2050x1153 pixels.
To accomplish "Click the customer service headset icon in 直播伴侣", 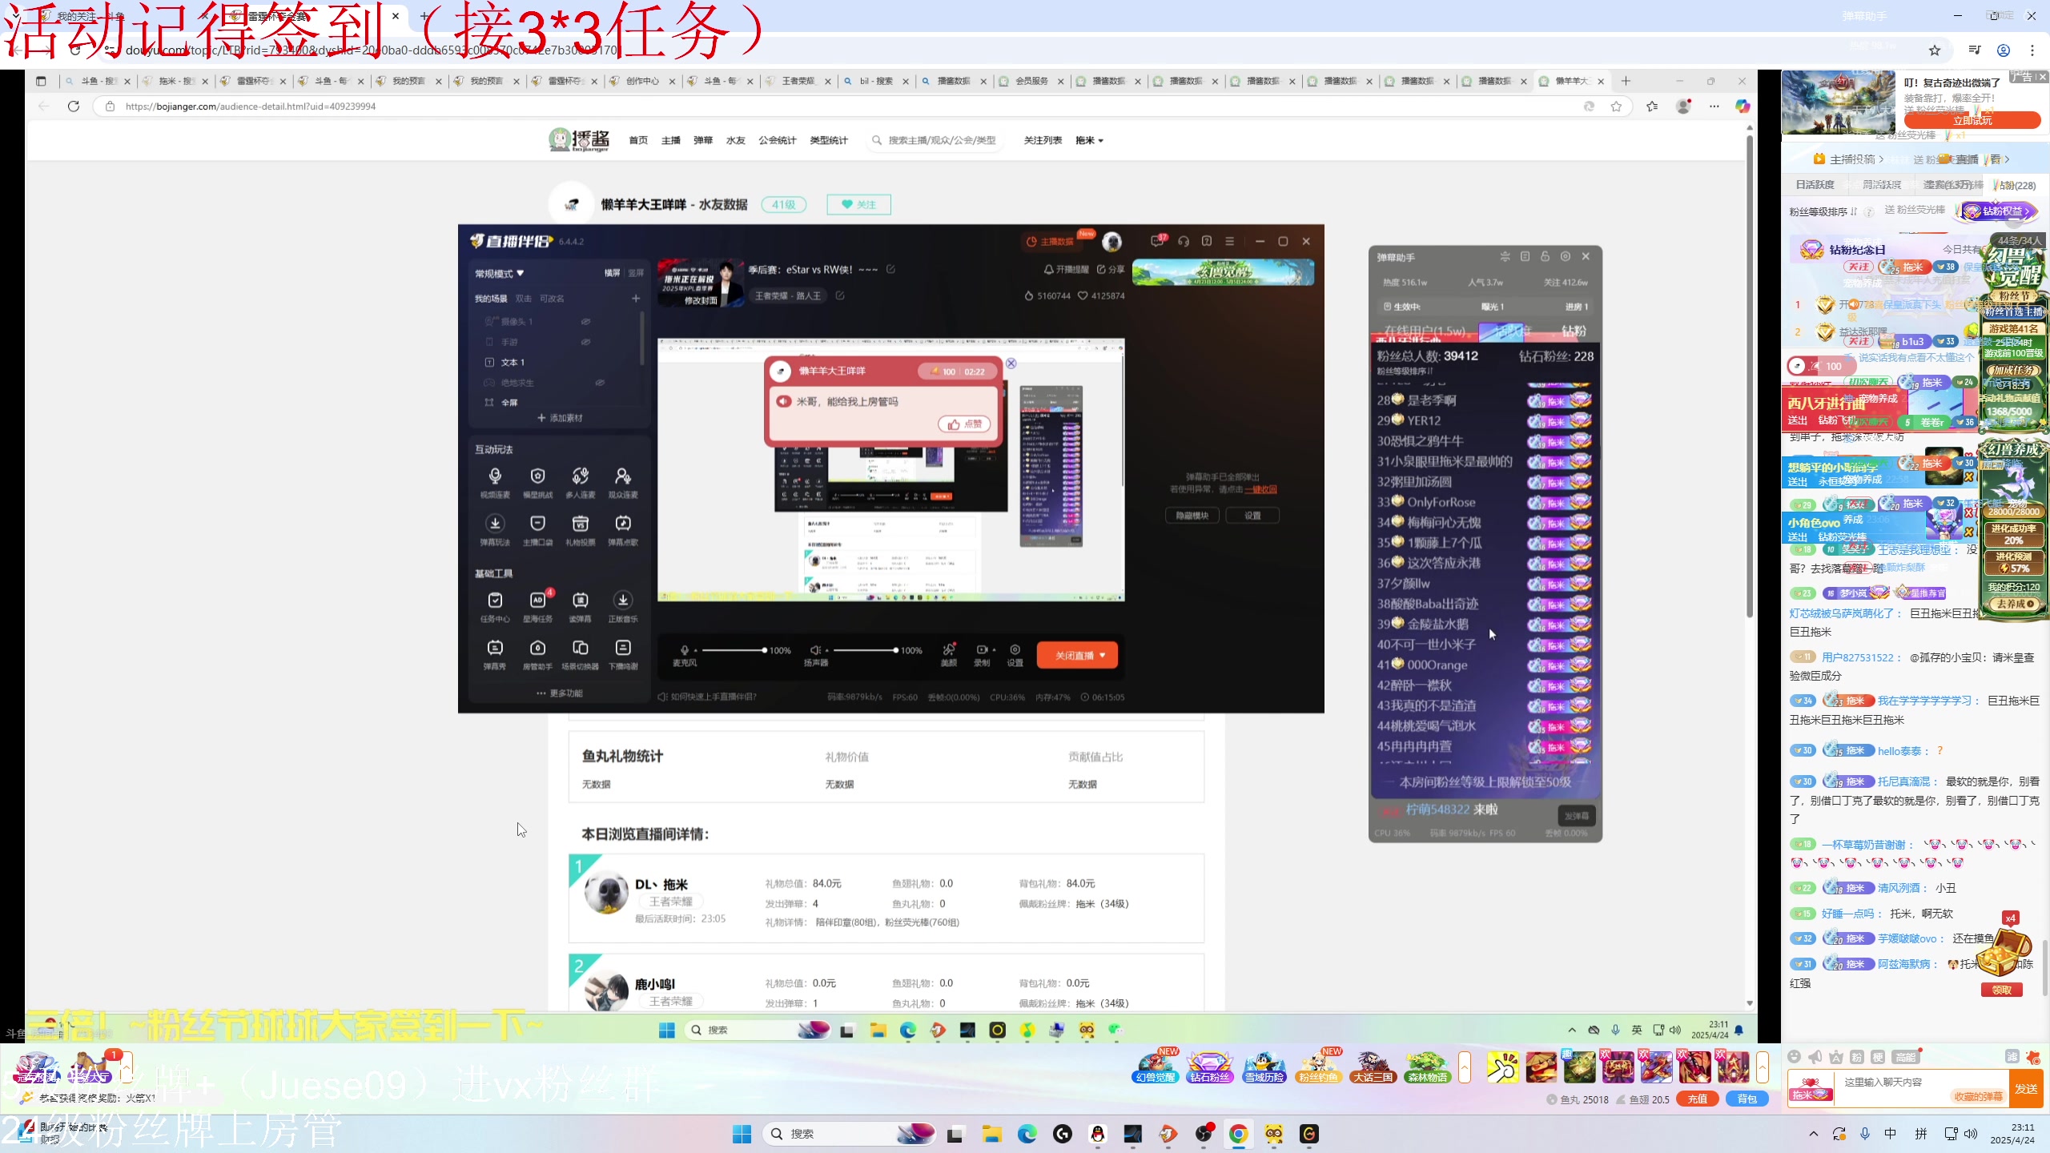I will pyautogui.click(x=1184, y=241).
